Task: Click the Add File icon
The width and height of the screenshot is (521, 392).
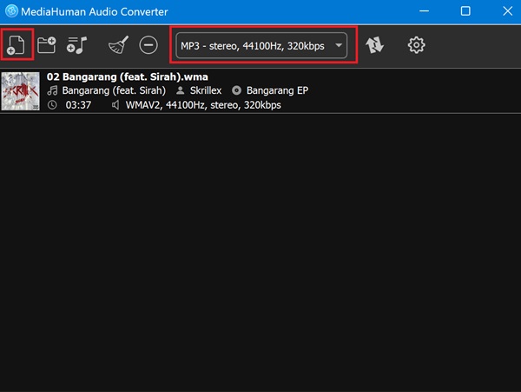Action: (x=16, y=45)
